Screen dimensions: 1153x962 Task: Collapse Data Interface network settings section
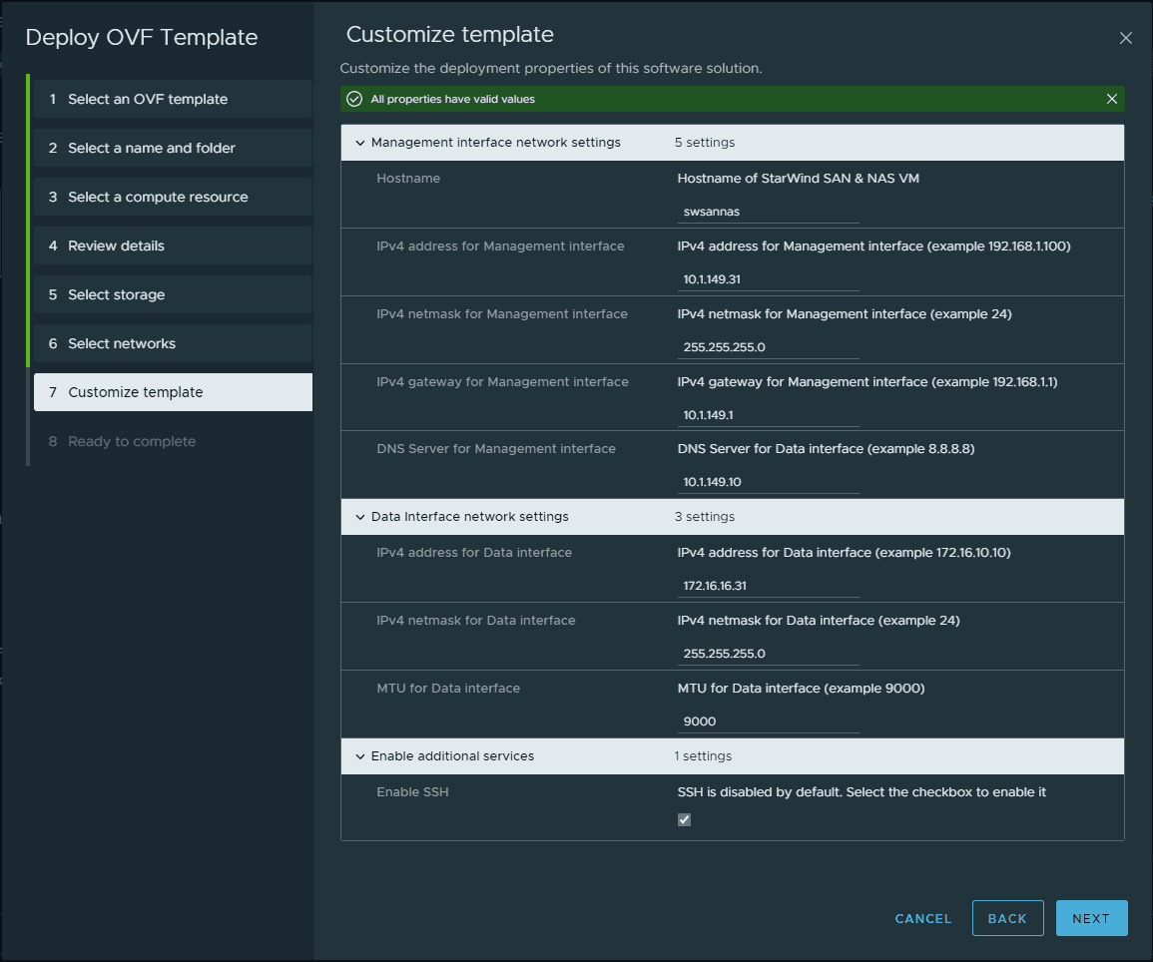(359, 517)
